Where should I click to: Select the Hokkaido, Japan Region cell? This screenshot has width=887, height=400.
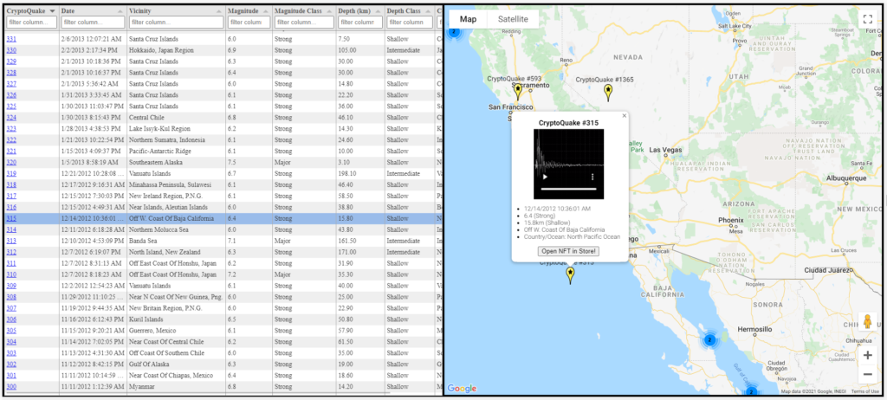tap(176, 50)
